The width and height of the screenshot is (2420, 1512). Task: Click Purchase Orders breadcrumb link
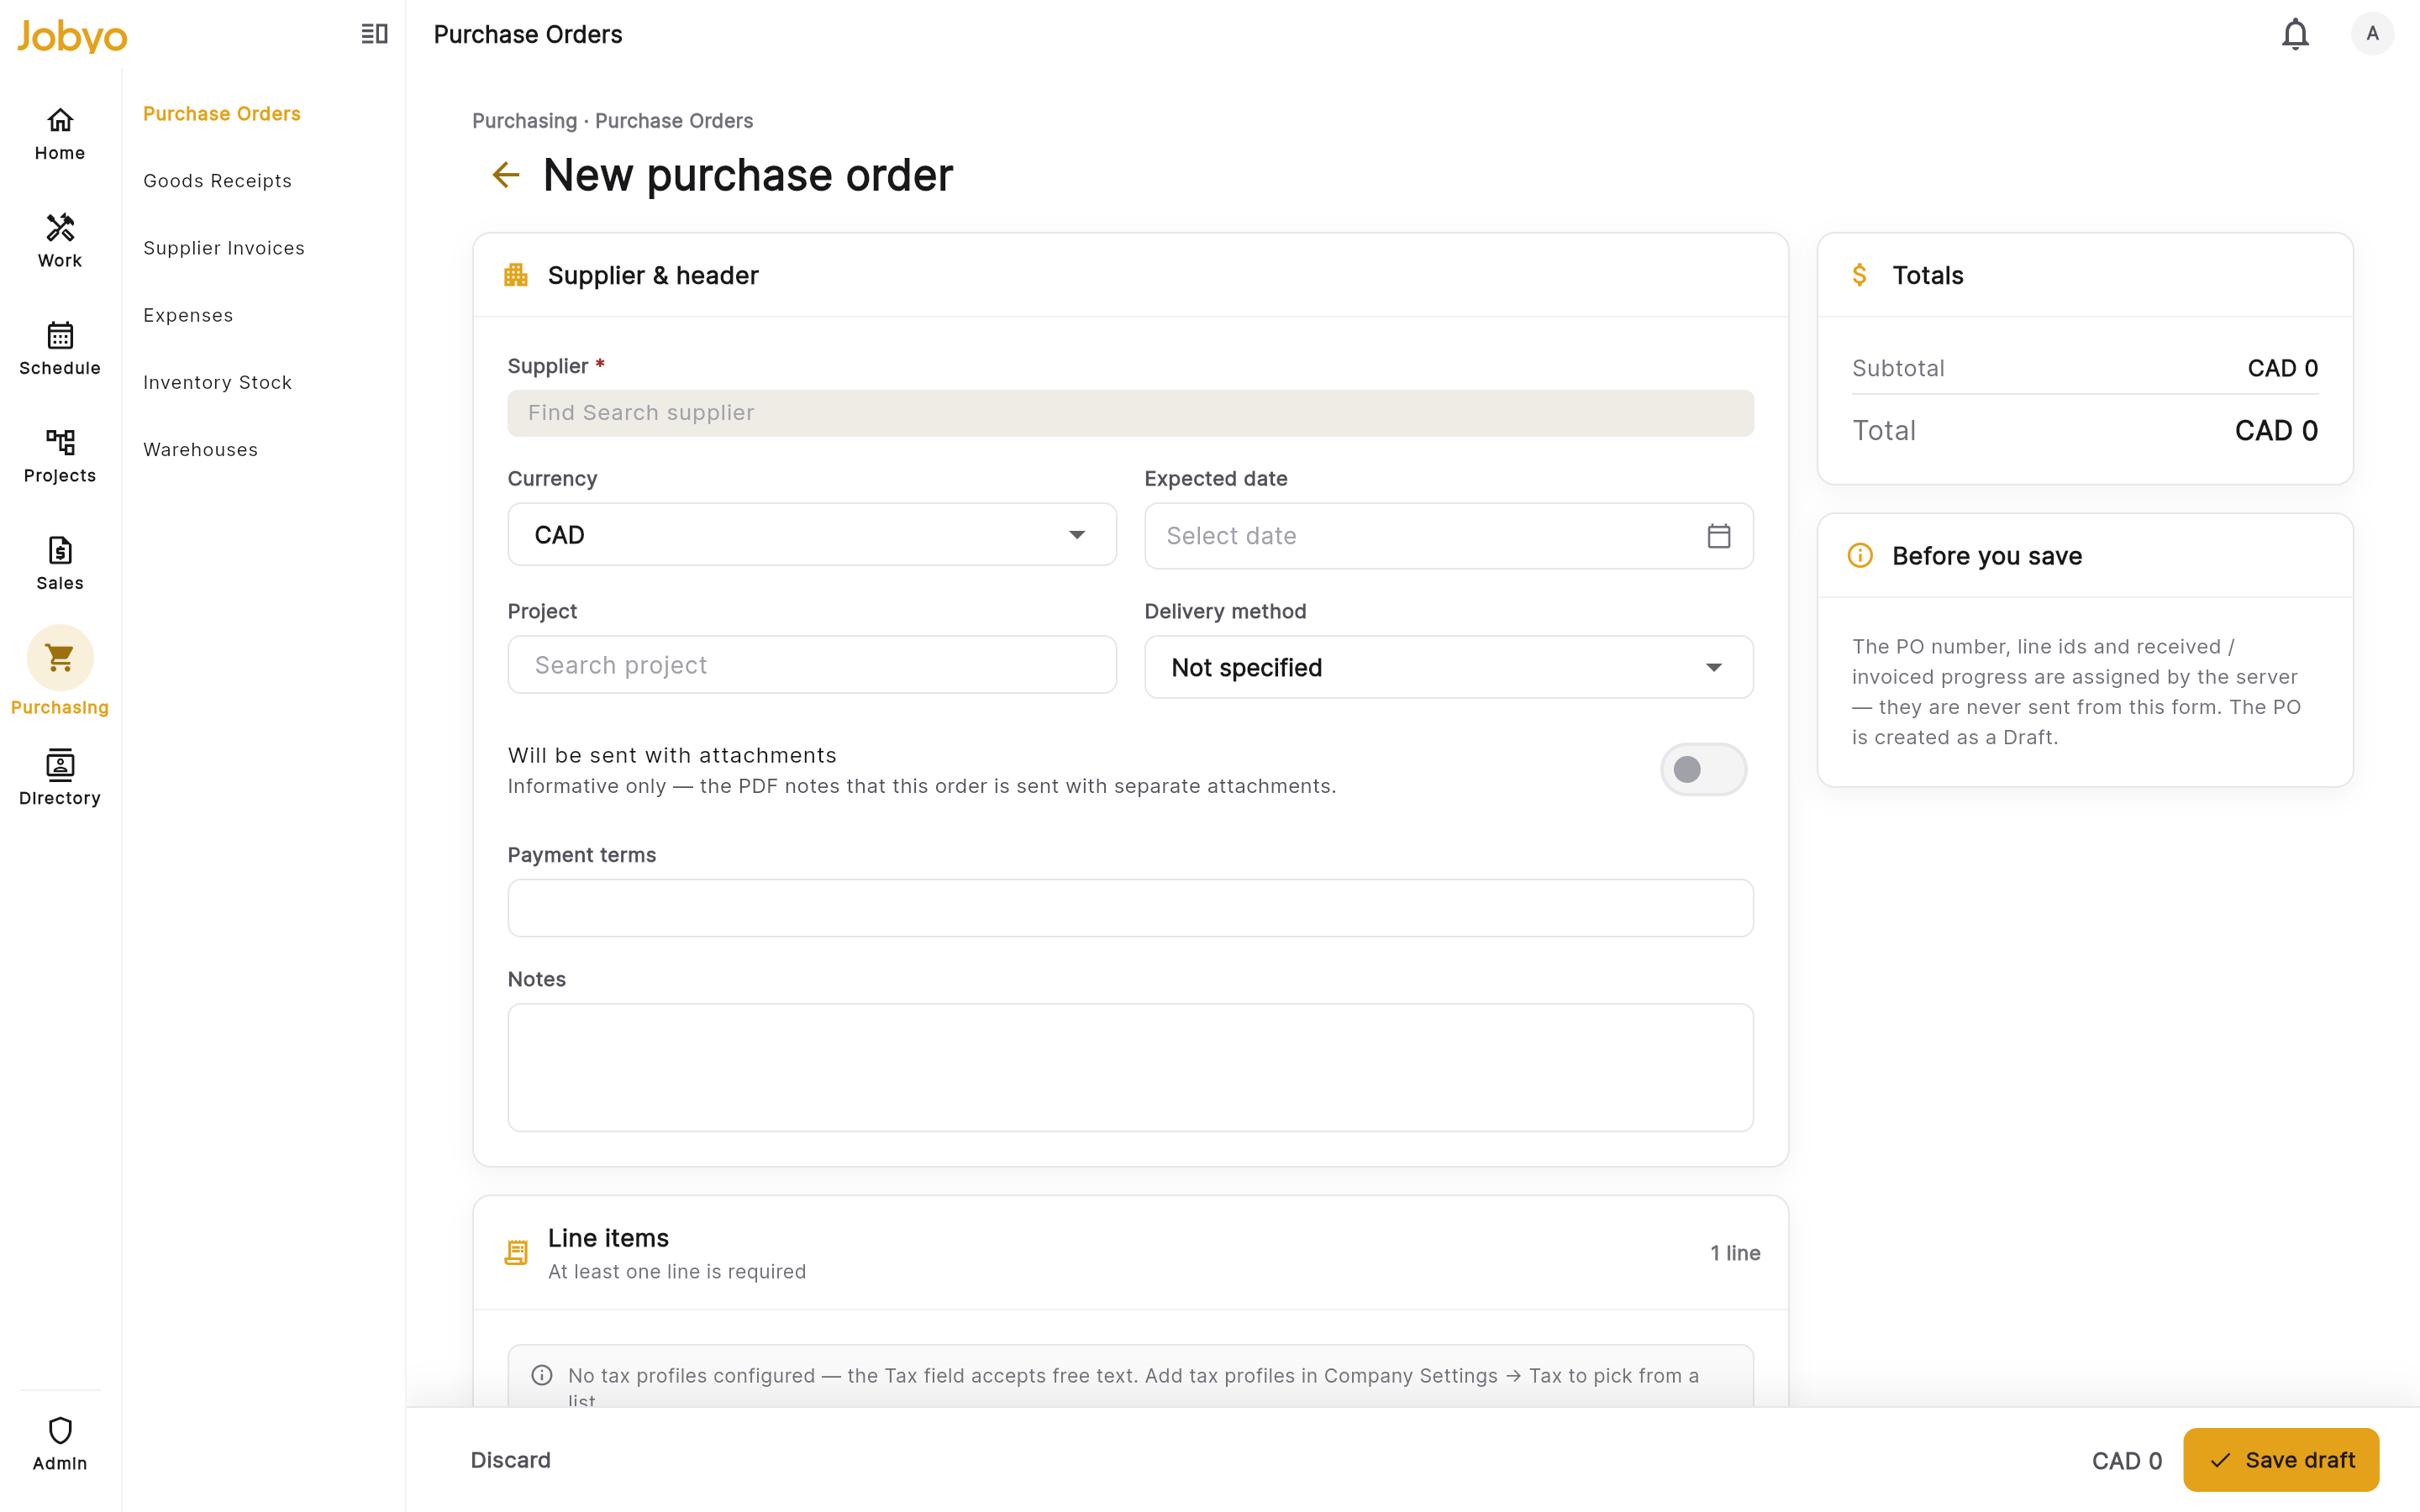click(x=674, y=121)
